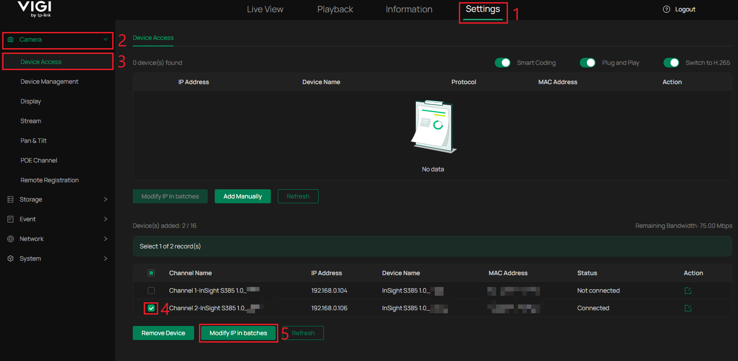Click the VIGI by tp-link logo
The image size is (738, 361).
pos(35,9)
